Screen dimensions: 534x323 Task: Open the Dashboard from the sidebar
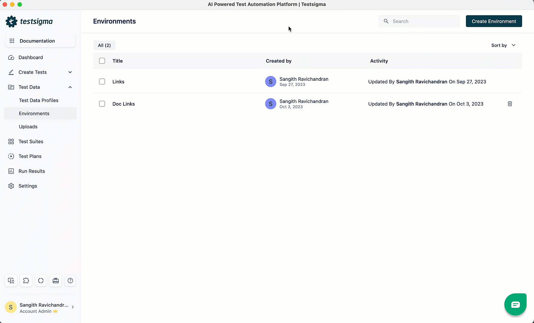point(30,57)
